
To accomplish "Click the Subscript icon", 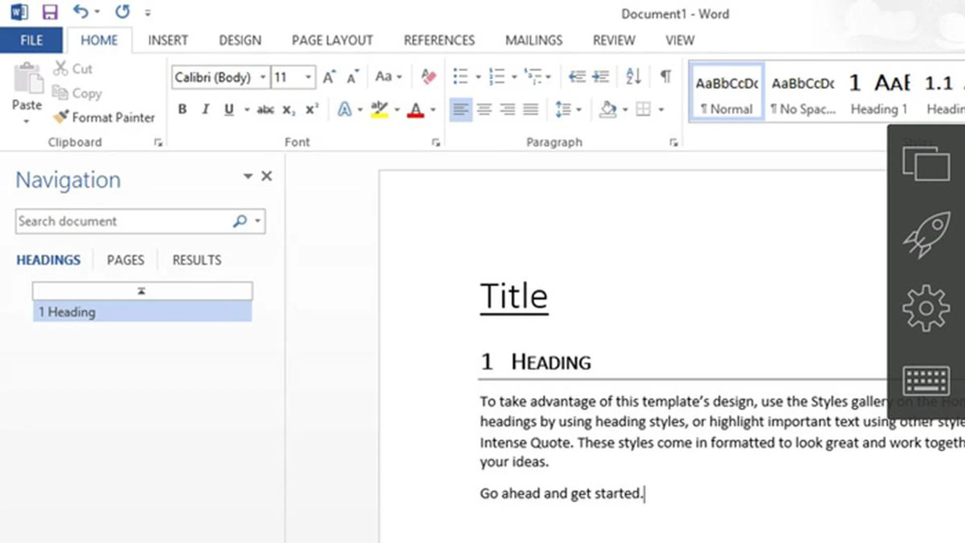I will point(287,109).
